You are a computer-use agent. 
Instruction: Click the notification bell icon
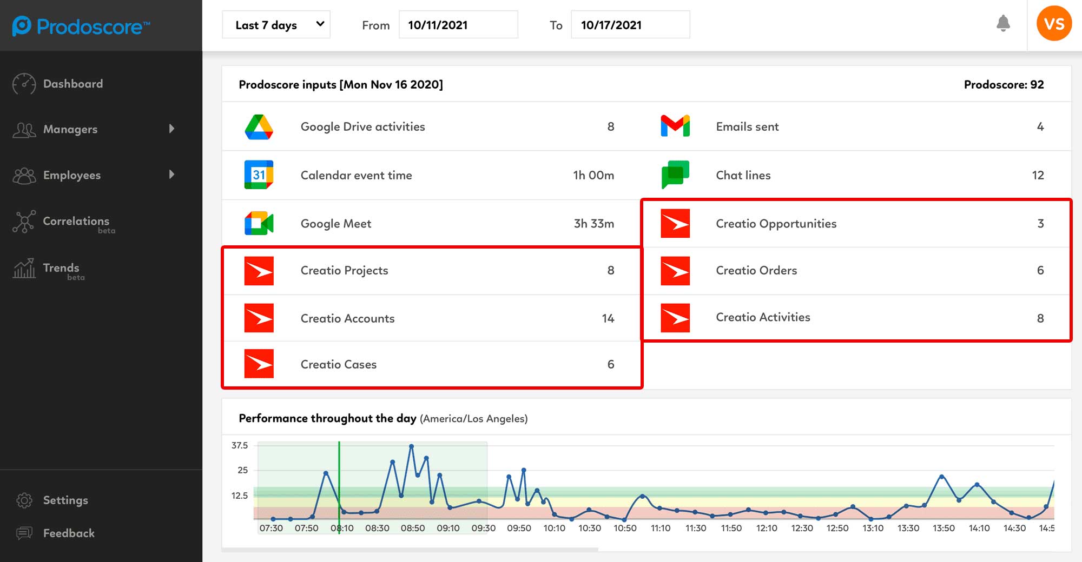tap(1003, 24)
